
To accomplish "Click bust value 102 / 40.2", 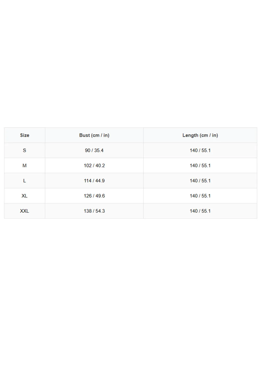I will (94, 166).
